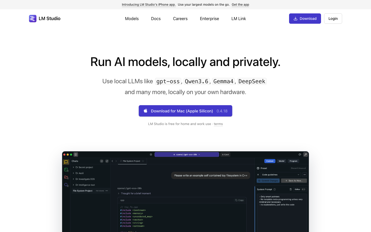Open the openai/gpt-oss-20b model selector dropdown

click(187, 155)
